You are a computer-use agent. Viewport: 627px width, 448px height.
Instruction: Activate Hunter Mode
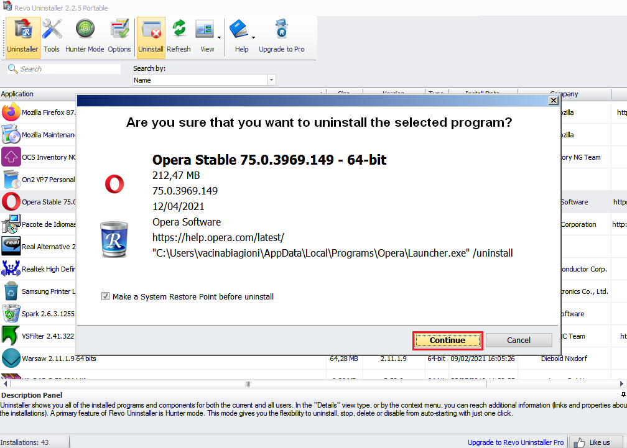tap(84, 37)
